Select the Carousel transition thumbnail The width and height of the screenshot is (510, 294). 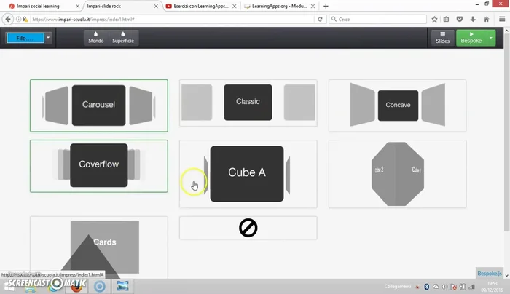tap(99, 106)
